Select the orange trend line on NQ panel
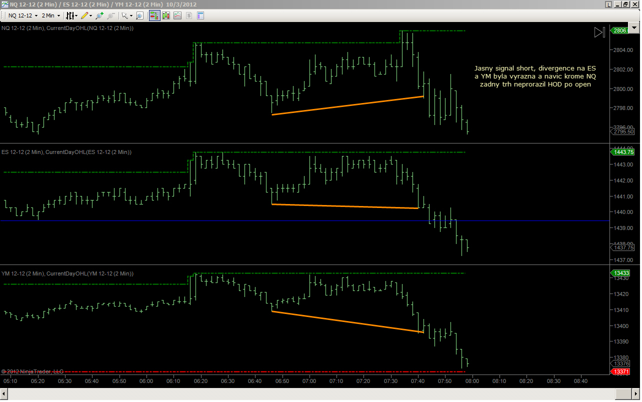This screenshot has width=642, height=402. point(347,105)
